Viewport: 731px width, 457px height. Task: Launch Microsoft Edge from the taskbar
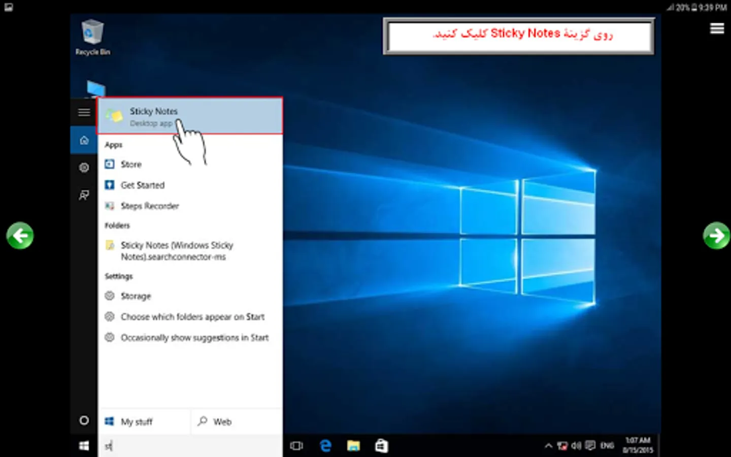click(325, 446)
